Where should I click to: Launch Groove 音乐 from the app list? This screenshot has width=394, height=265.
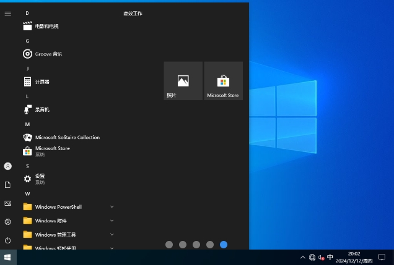(x=48, y=54)
